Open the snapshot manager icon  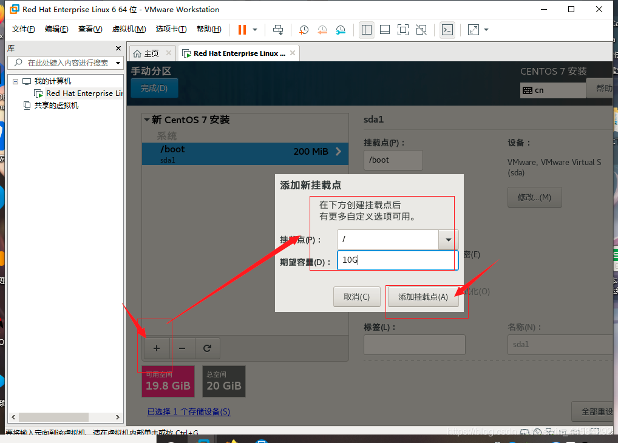[341, 30]
